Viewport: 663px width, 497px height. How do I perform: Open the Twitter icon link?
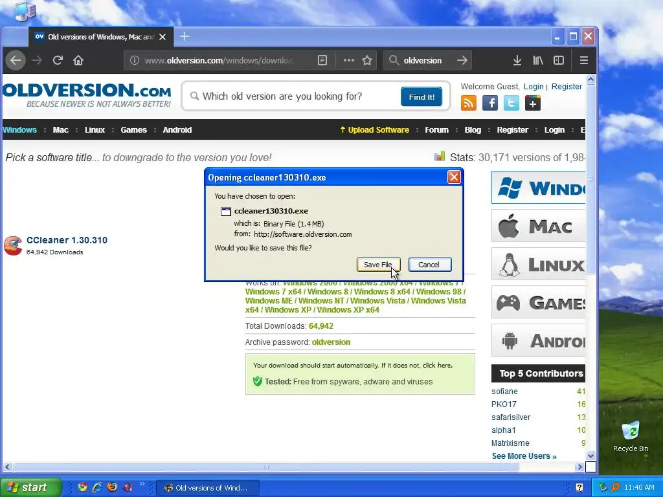pos(511,103)
